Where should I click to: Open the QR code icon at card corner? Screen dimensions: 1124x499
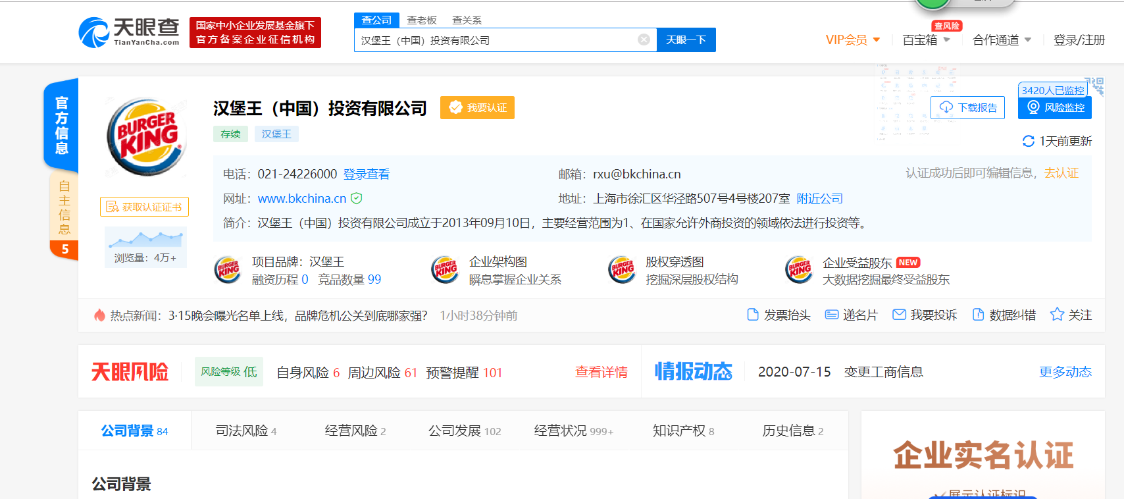click(1096, 86)
